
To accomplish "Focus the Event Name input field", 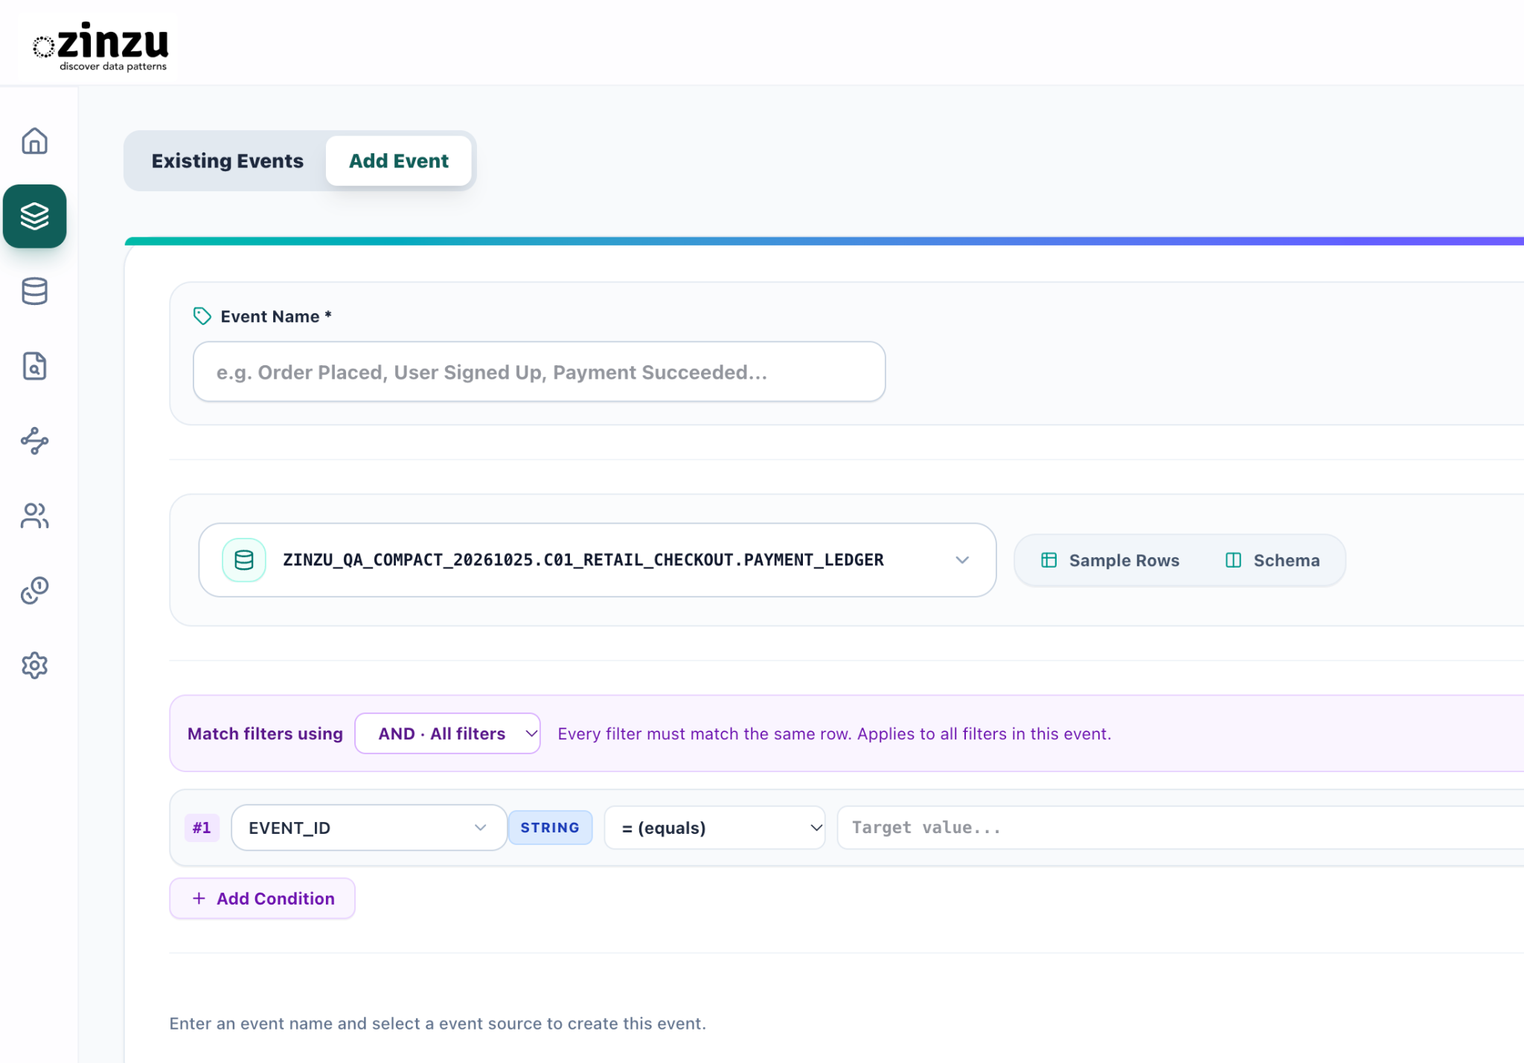I will (539, 372).
